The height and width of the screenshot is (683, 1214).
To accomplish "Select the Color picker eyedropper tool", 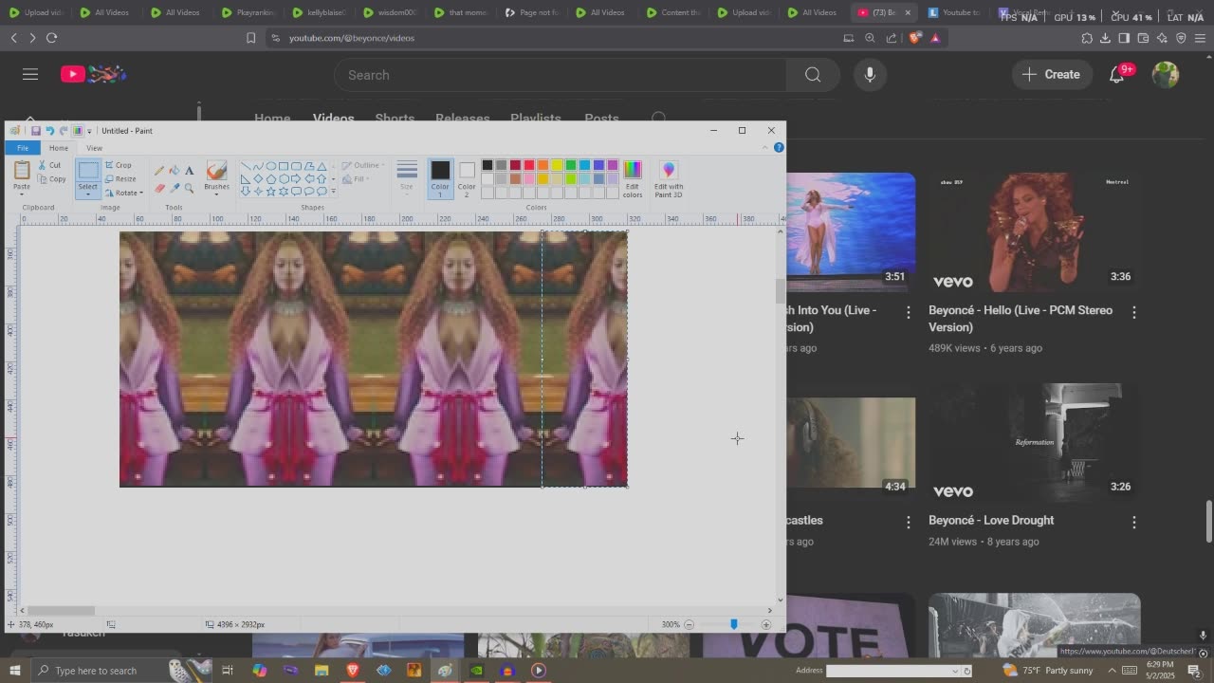I will [175, 188].
